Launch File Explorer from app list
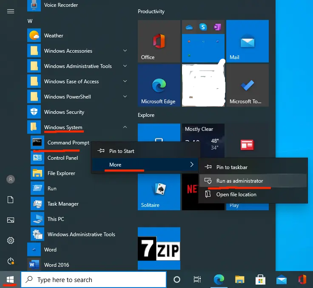Viewport: 313px width, 288px height. coord(53,173)
